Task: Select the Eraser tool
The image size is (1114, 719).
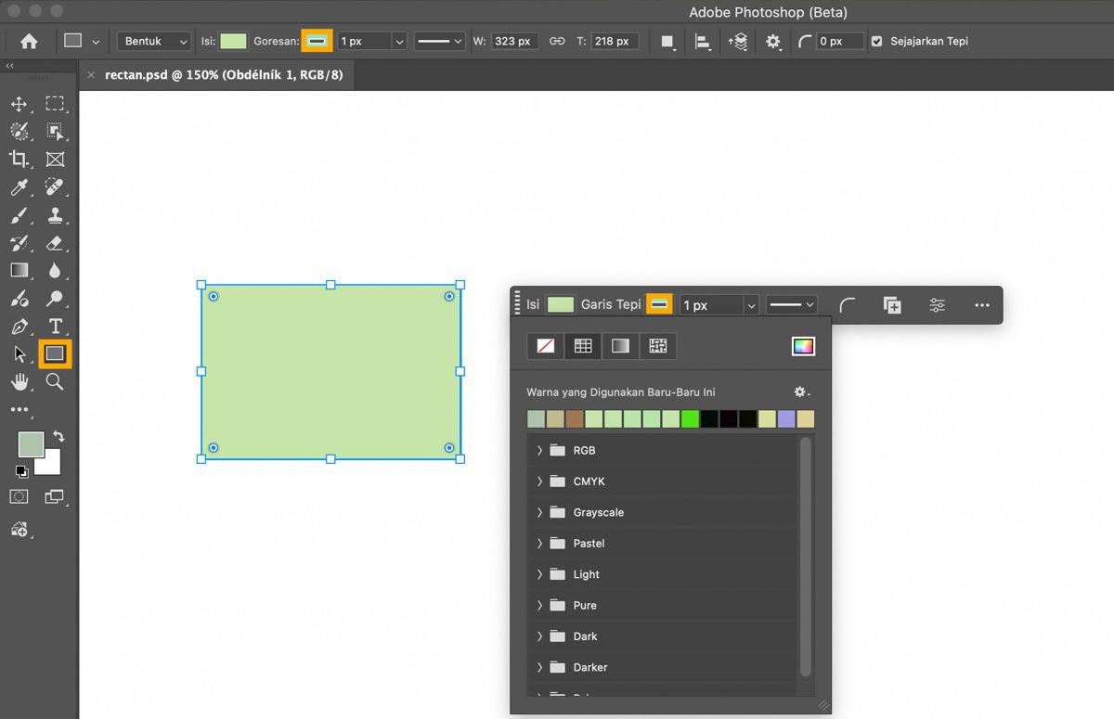Action: point(55,243)
